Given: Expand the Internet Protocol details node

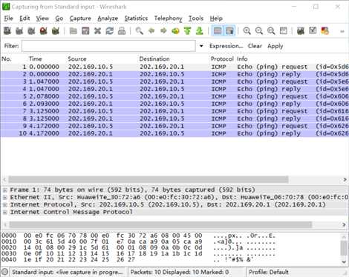Looking at the screenshot, I should pos(5,204).
